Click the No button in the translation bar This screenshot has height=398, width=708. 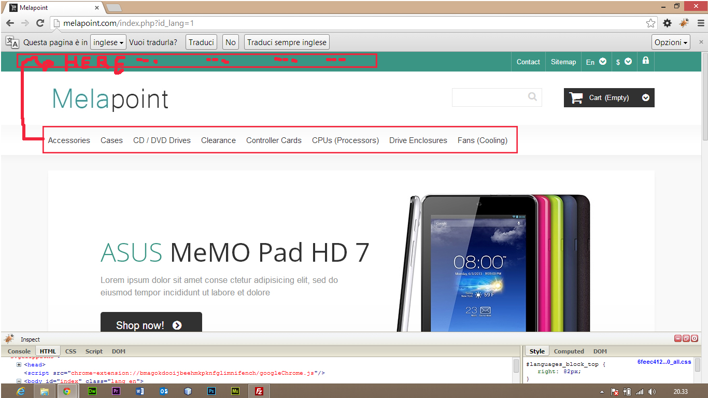tap(231, 42)
